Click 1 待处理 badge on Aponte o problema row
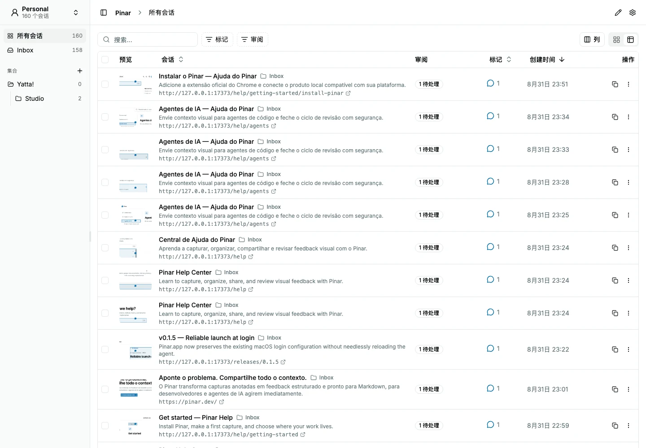Viewport: 646px width, 448px height. [x=429, y=389]
